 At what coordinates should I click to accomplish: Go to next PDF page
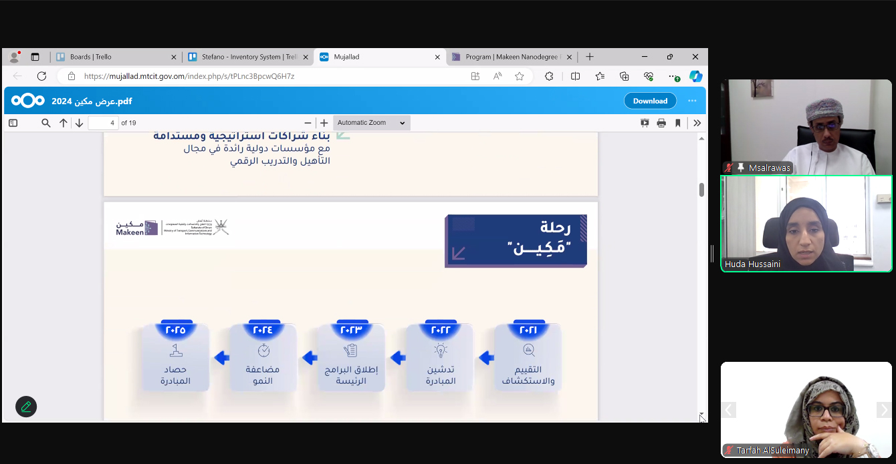79,123
